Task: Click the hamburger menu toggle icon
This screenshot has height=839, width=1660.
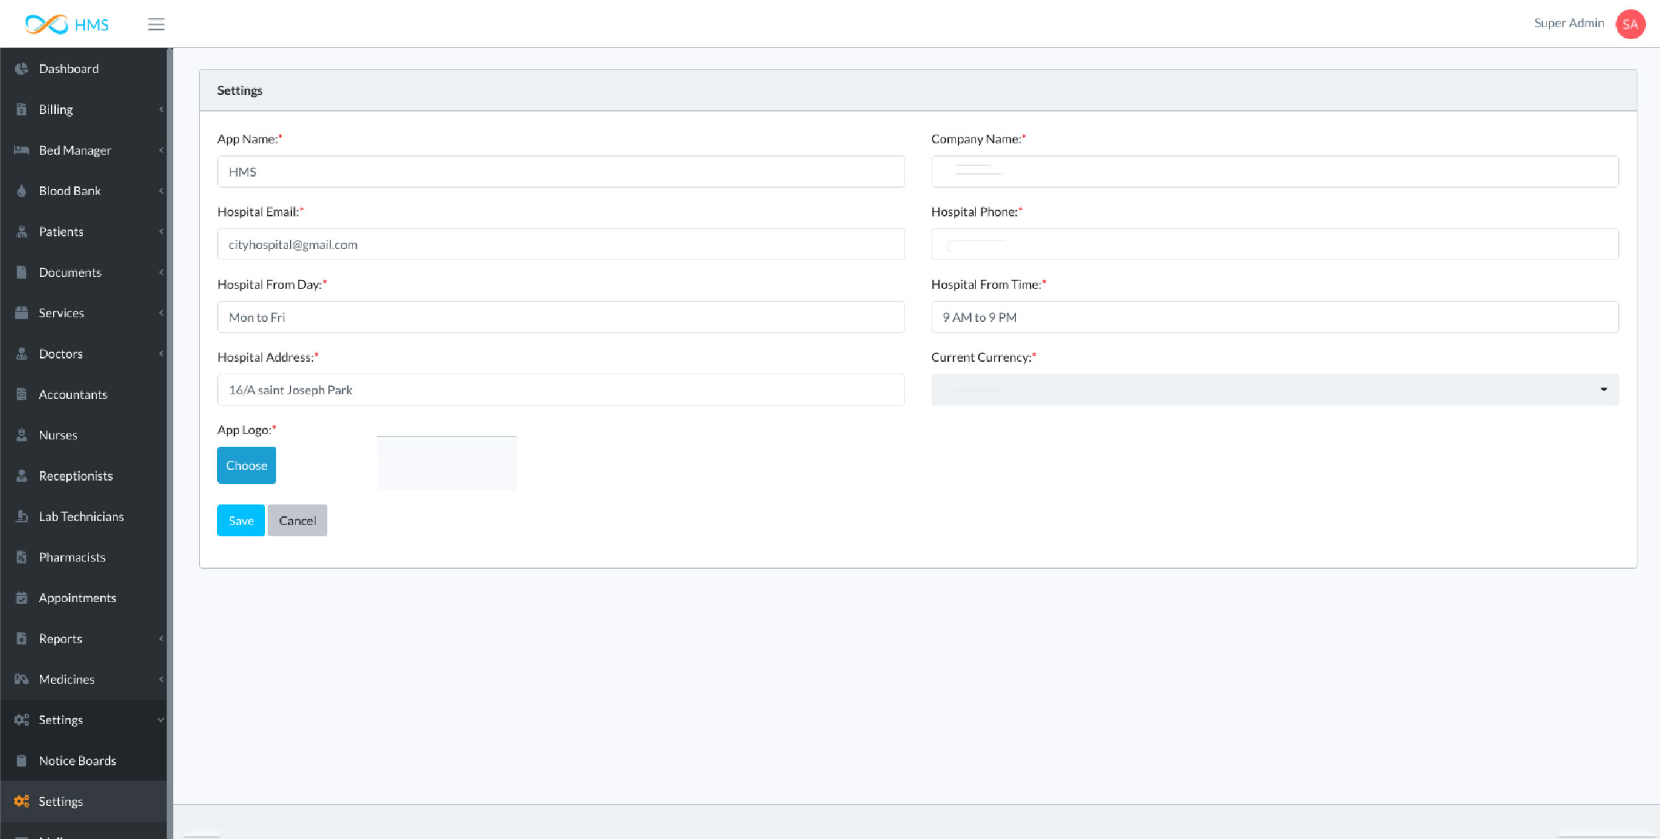Action: pos(156,25)
